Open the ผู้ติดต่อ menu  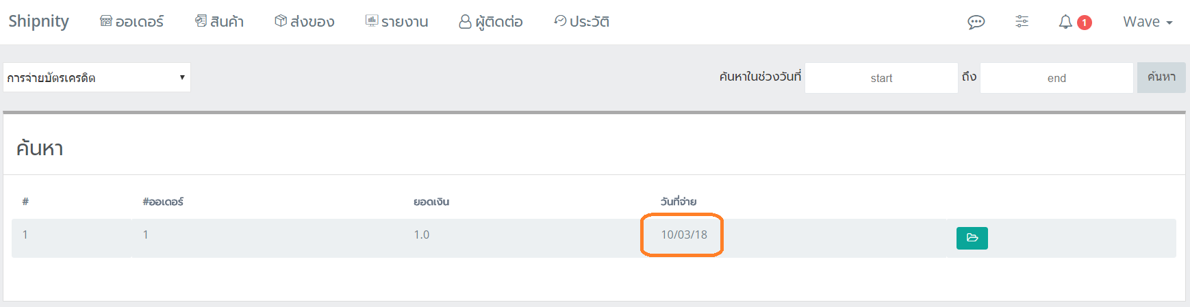click(490, 22)
